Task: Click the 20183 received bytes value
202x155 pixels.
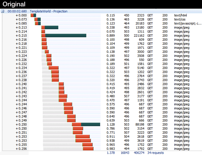Action: (140, 24)
